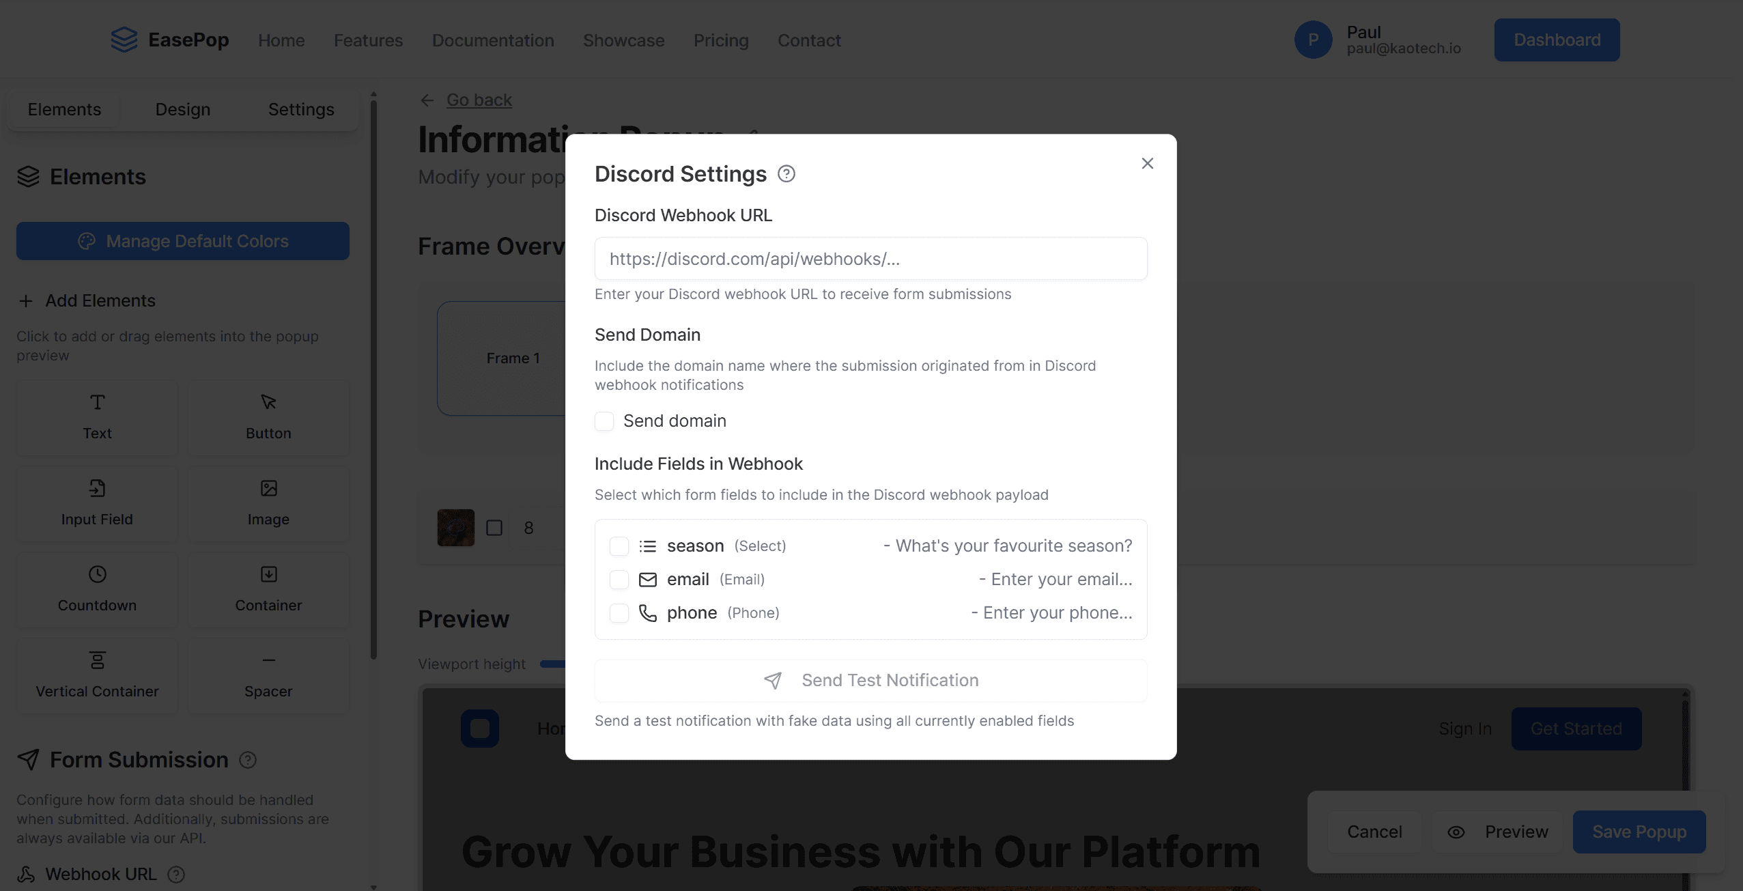Select the Text element tool
Viewport: 1743px width, 891px height.
(x=96, y=417)
